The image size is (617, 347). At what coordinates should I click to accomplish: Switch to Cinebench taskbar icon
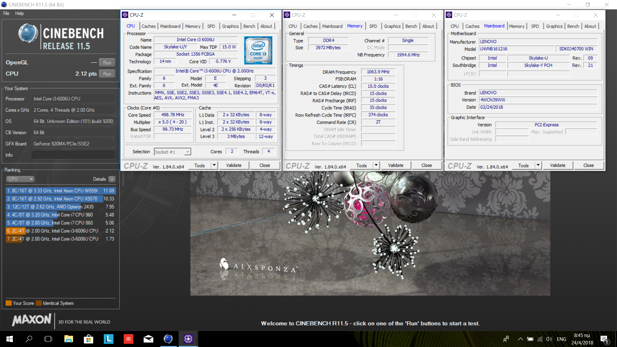[x=168, y=339]
